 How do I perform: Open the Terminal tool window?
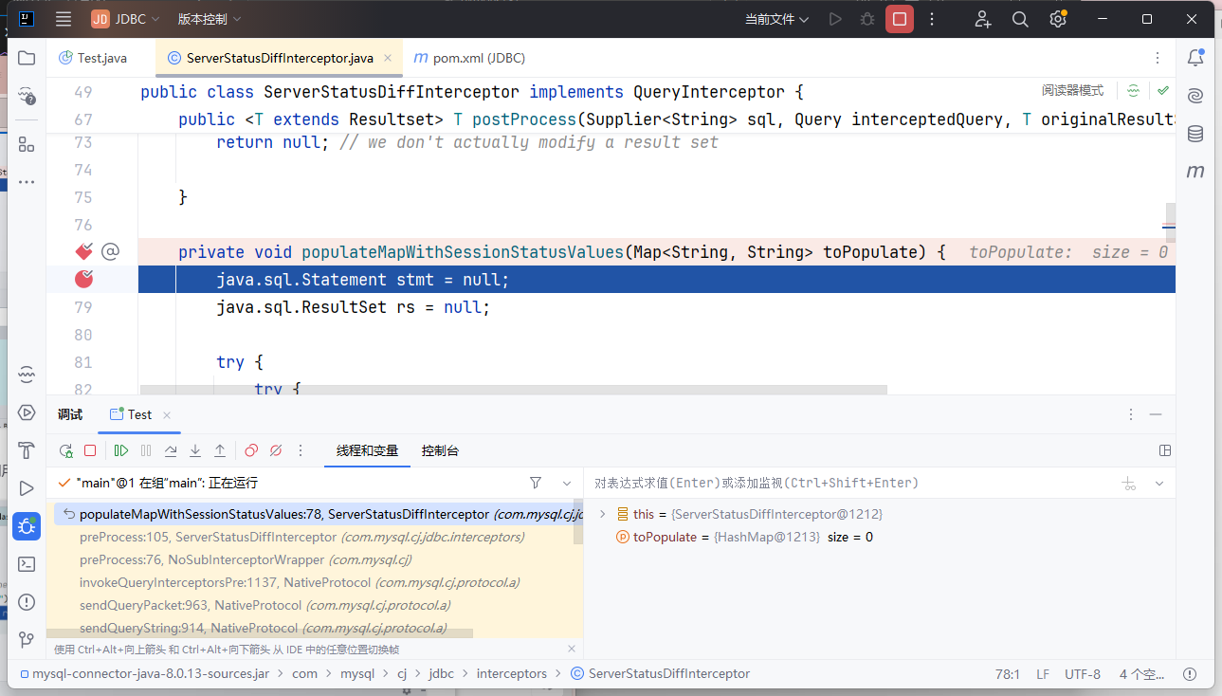[27, 564]
